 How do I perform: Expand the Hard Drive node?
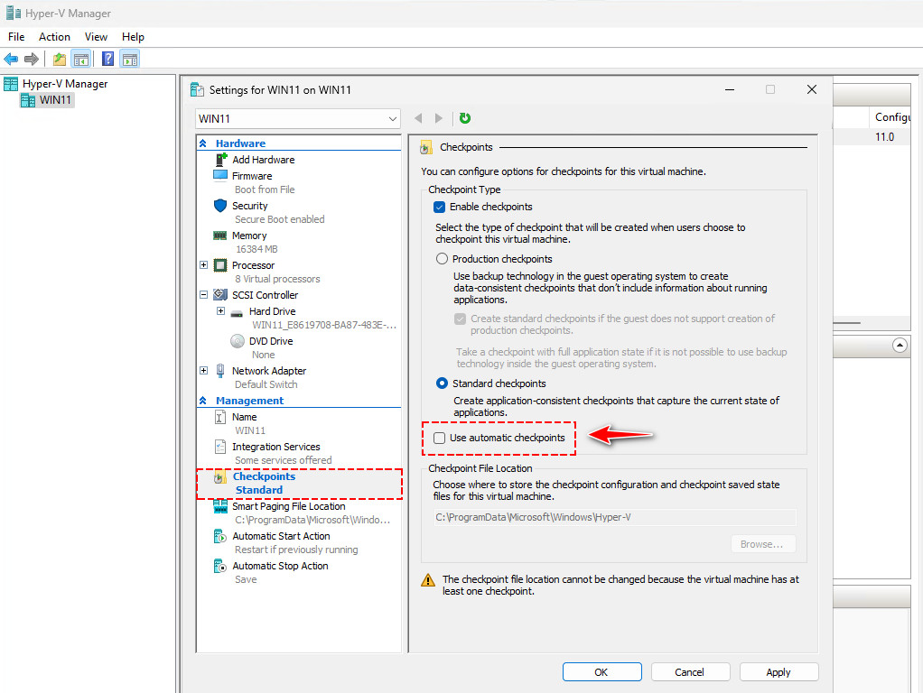[x=220, y=311]
